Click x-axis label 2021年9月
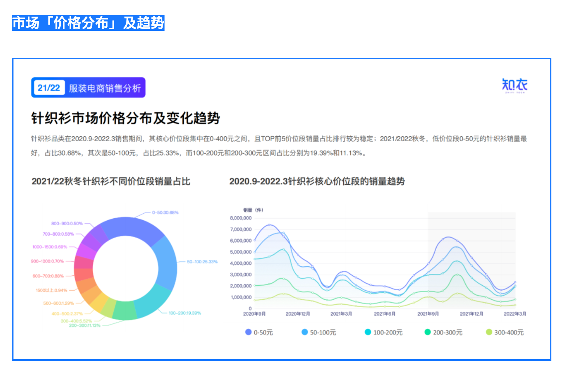Viewport: 561px width, 375px height. click(x=428, y=314)
